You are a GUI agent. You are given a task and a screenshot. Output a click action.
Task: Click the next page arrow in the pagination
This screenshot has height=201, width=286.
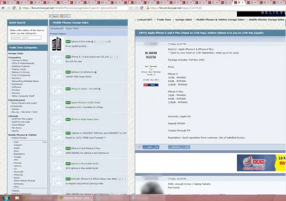(x=69, y=16)
